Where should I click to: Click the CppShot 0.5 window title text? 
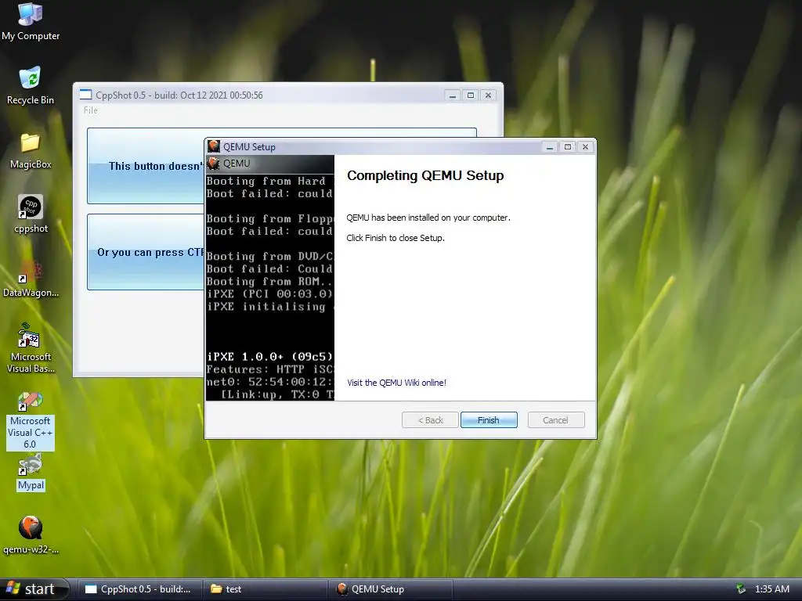tap(179, 95)
